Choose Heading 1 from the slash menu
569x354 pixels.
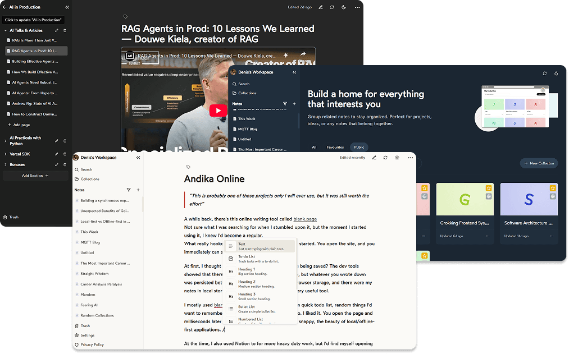pyautogui.click(x=260, y=272)
